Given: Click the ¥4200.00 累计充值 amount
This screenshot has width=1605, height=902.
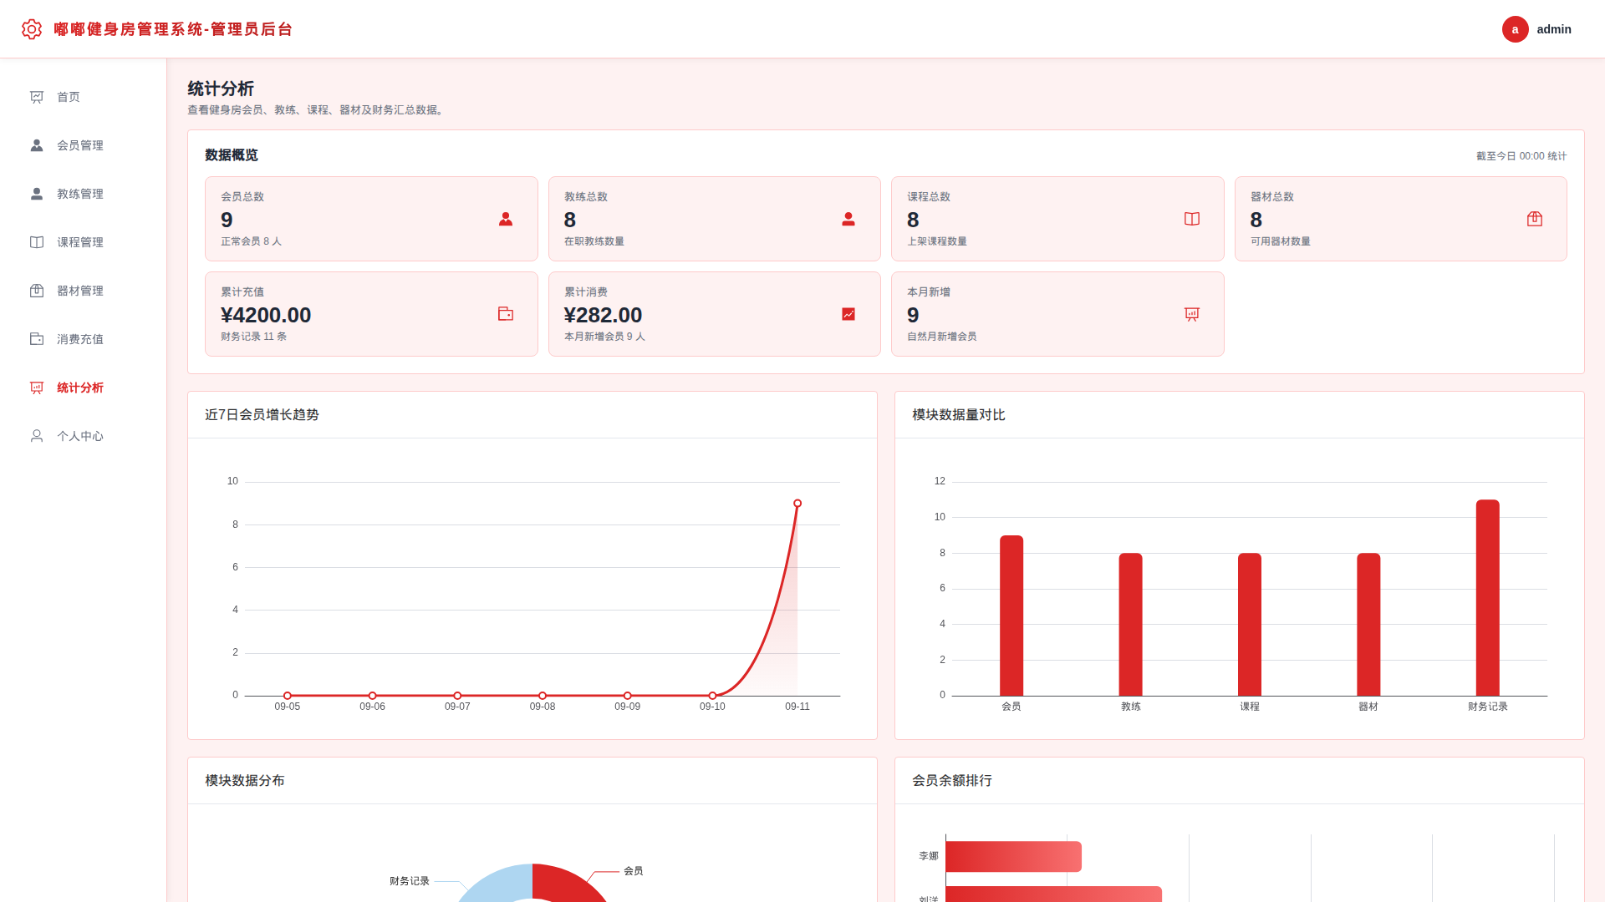Looking at the screenshot, I should click(x=266, y=315).
